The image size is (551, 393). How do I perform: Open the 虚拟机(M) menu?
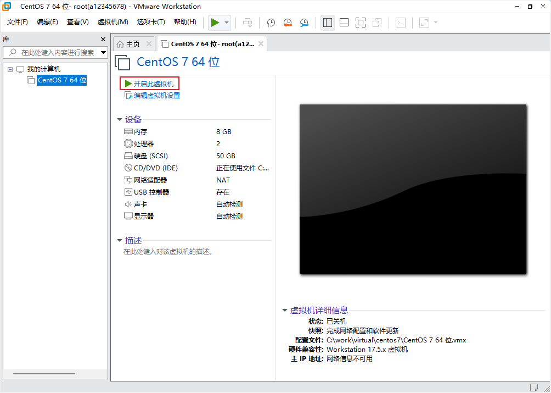tap(113, 22)
